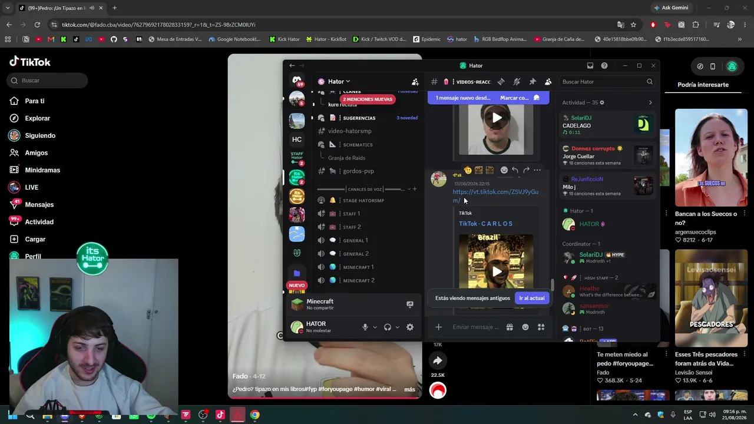Click the Ask Gemini button

click(671, 8)
